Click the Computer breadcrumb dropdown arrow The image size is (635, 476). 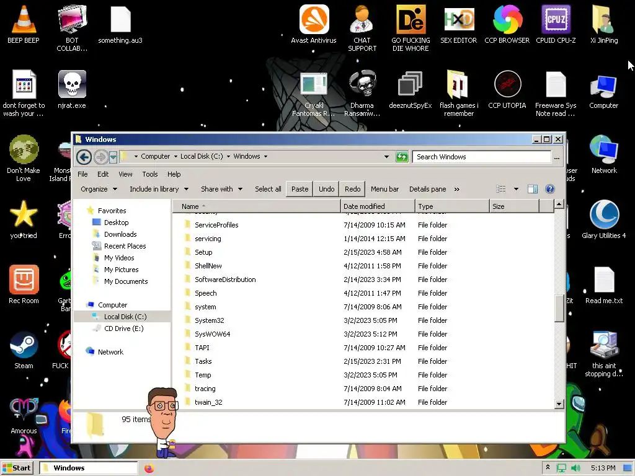pyautogui.click(x=175, y=157)
